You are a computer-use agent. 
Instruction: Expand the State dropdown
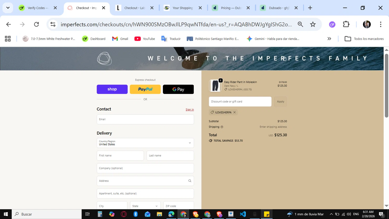coord(145,206)
